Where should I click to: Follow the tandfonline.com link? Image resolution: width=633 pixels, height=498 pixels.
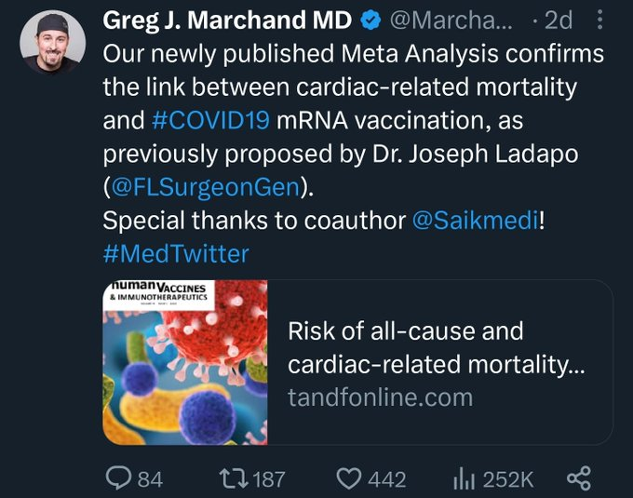click(380, 397)
